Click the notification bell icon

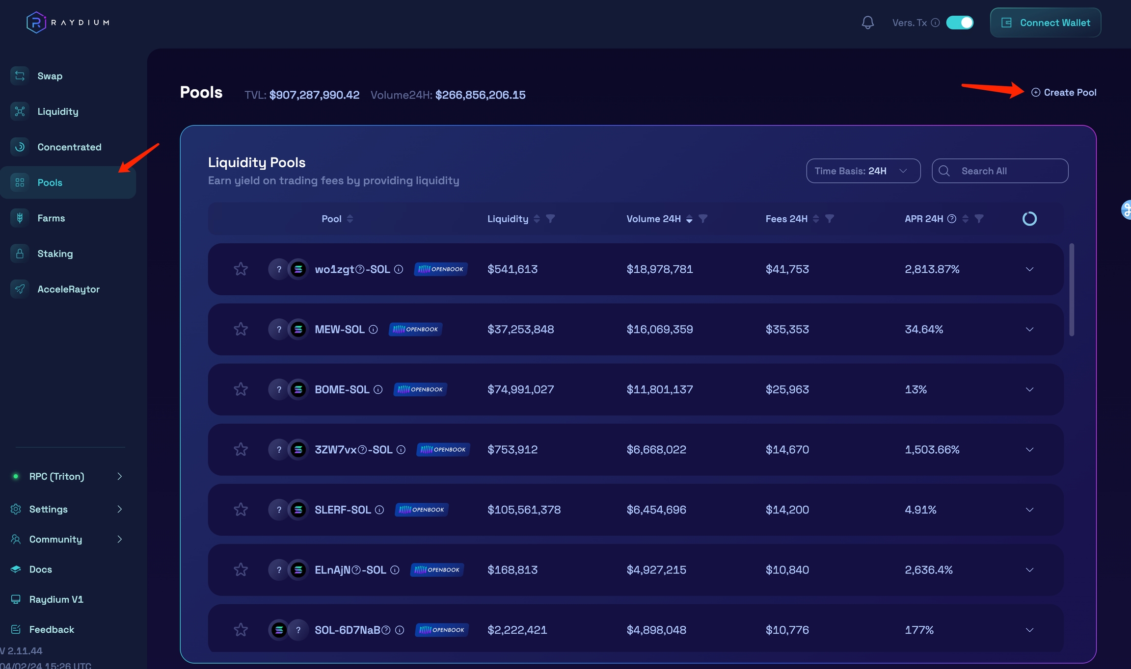(867, 23)
